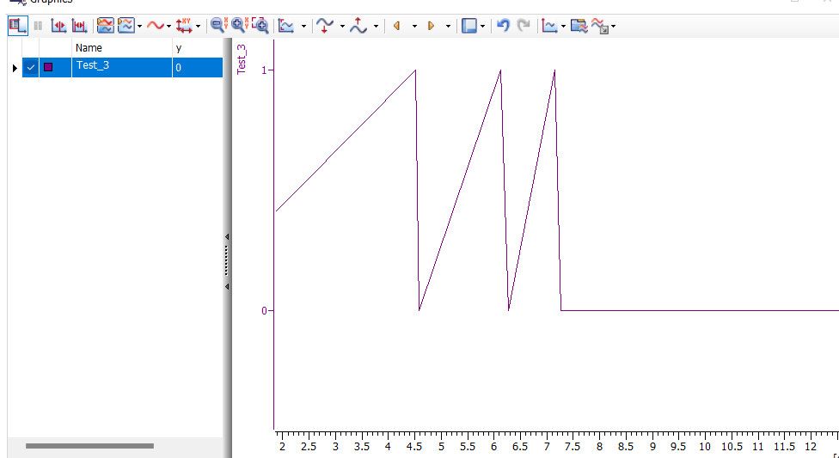This screenshot has width=839, height=458.
Task: Open the red sine curve style dropdown
Action: click(x=168, y=27)
